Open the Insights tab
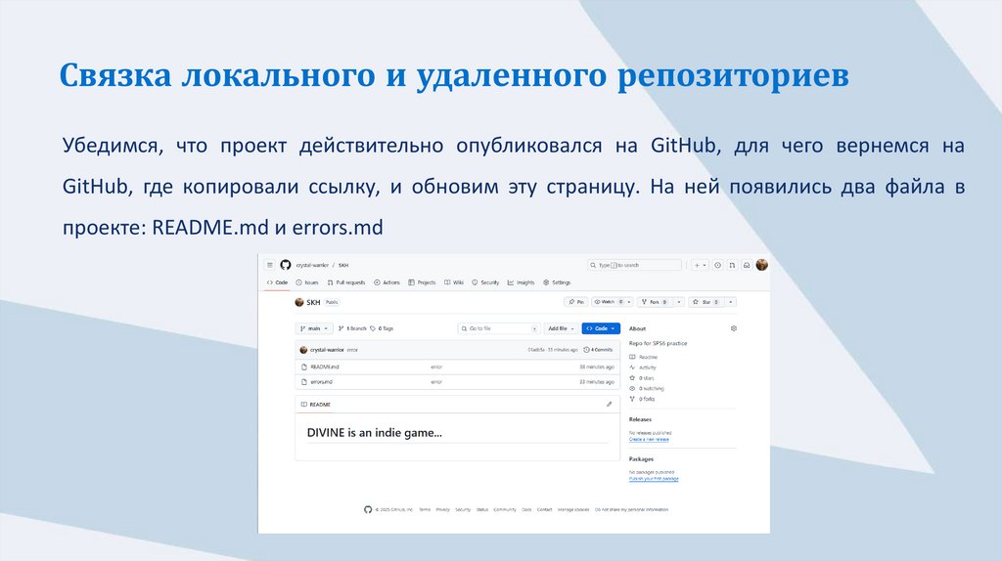The height and width of the screenshot is (561, 1002). [x=521, y=282]
